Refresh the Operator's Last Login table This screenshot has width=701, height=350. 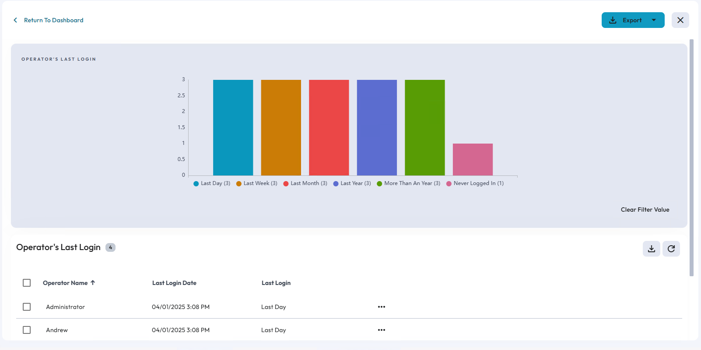[x=671, y=249]
